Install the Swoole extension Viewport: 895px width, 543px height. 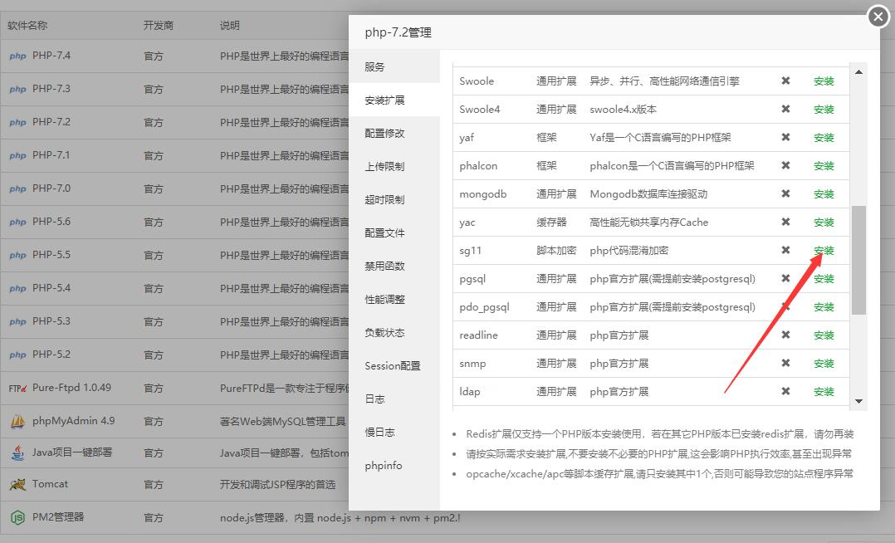coord(824,81)
